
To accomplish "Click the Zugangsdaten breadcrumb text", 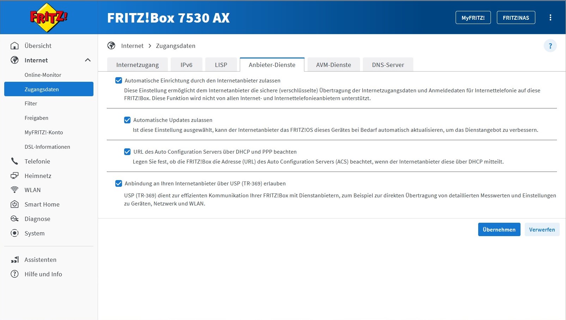I will tap(176, 46).
